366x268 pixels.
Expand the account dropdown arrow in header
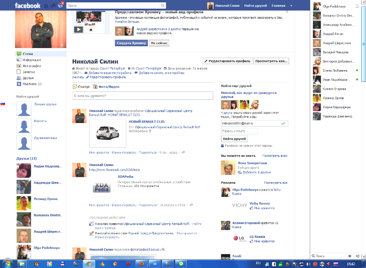(291, 5)
